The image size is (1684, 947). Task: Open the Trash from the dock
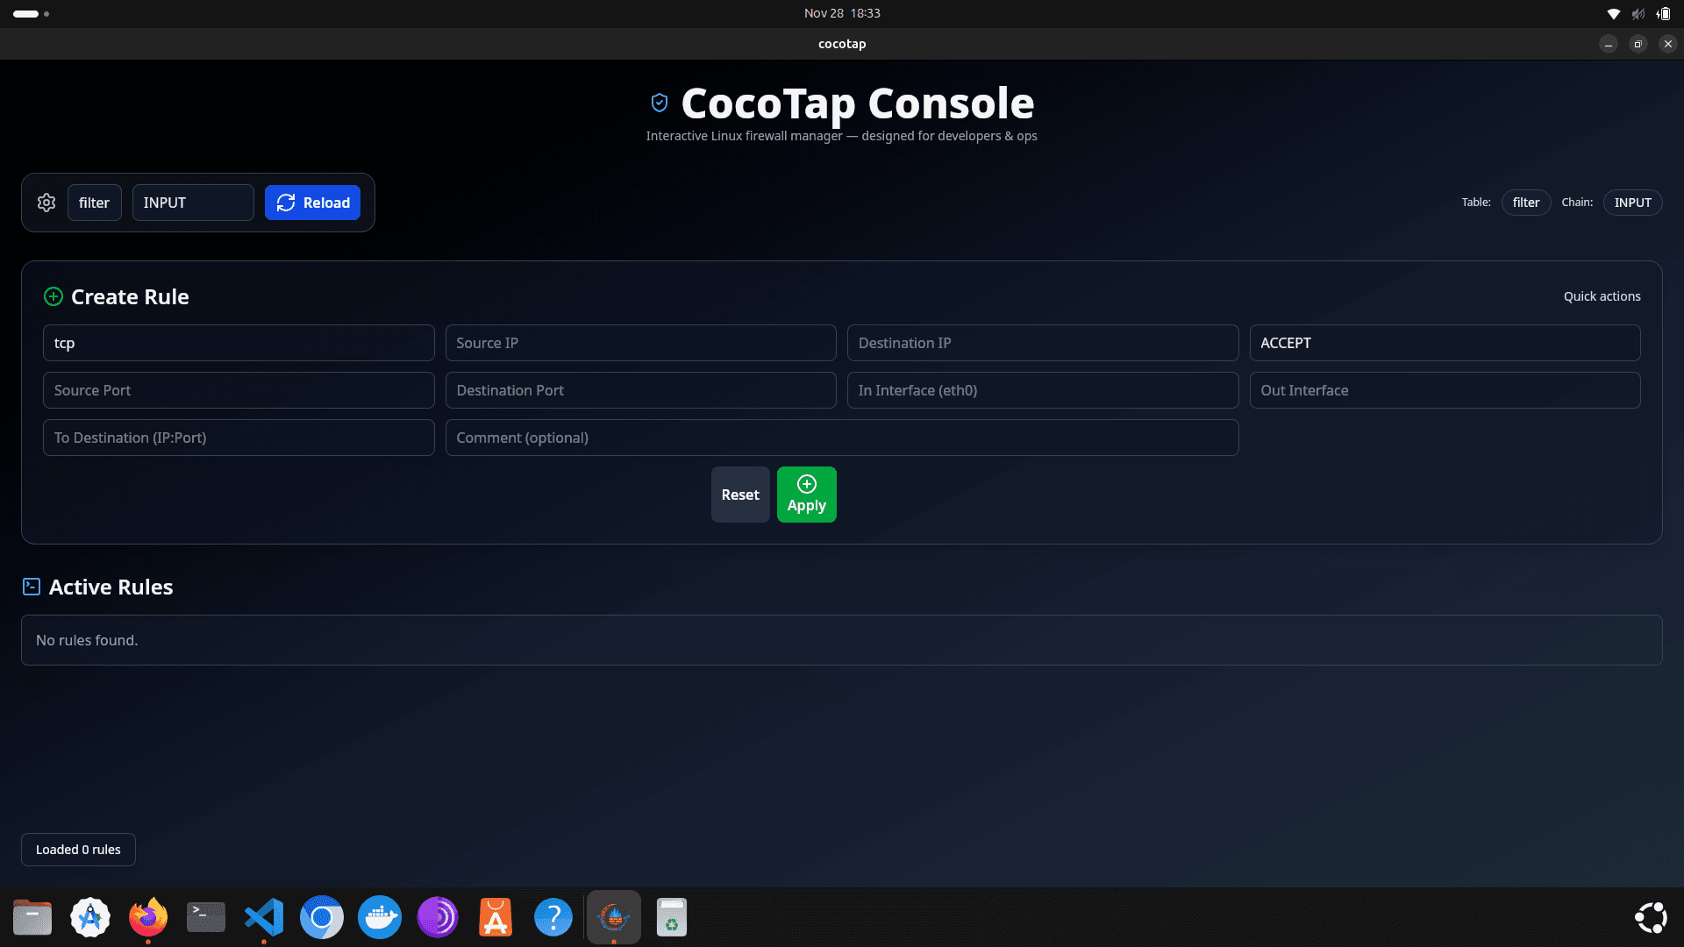[672, 917]
